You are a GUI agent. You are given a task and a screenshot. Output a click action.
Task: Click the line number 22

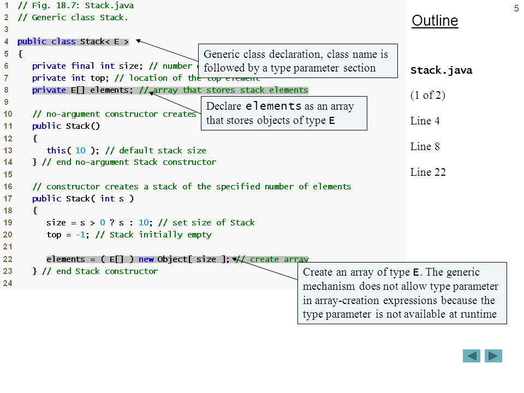[x=8, y=259]
